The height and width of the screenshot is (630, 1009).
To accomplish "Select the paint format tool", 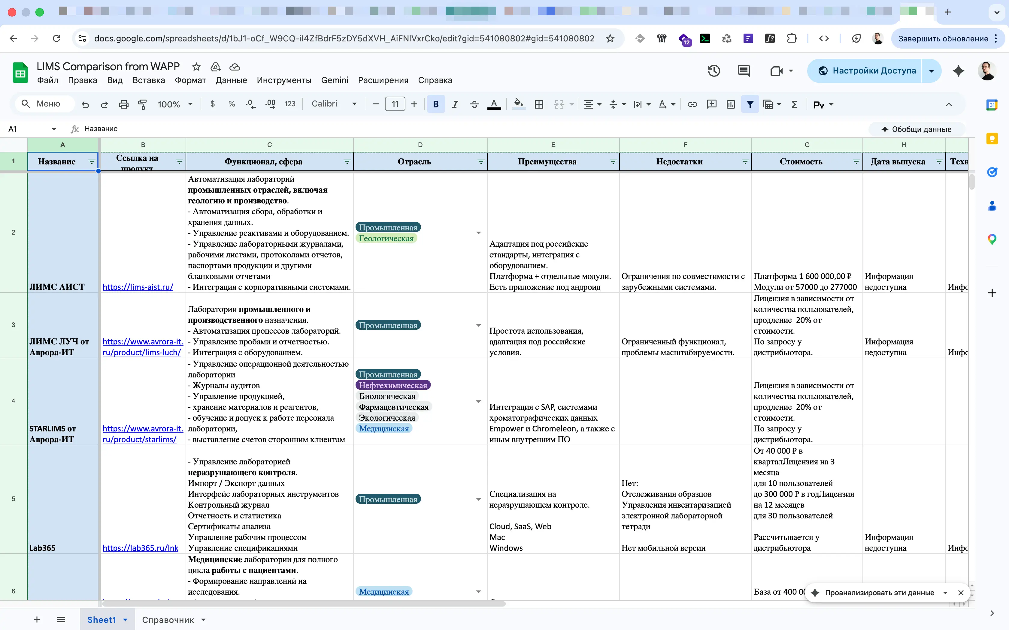I will pos(142,104).
